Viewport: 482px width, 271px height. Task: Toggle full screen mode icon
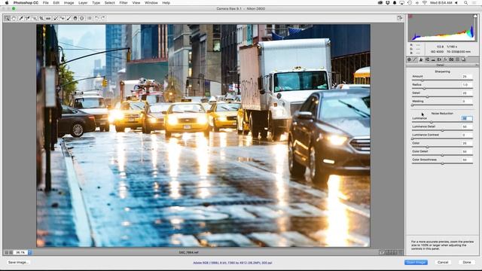point(400,18)
